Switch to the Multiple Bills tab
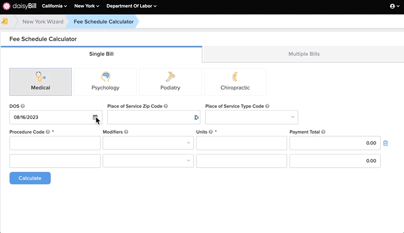Viewport: 404px width, 233px height. tap(304, 54)
